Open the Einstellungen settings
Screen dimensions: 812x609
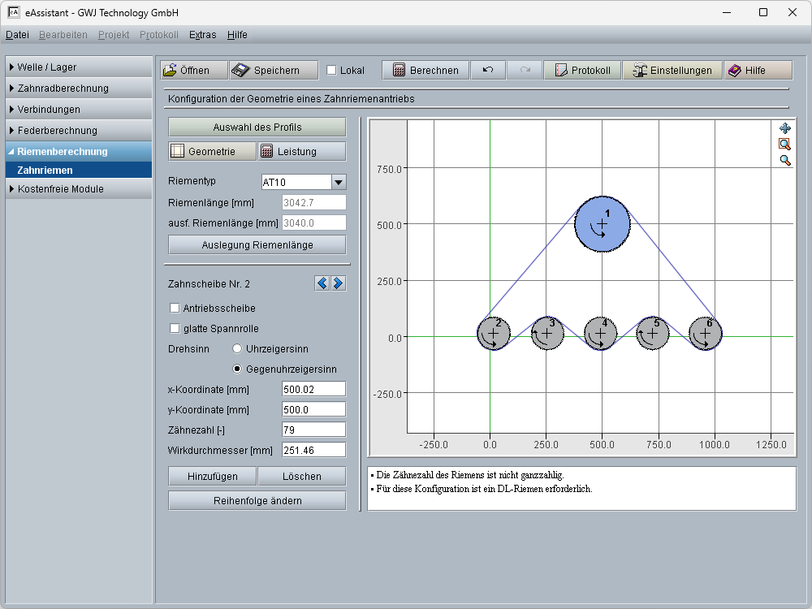672,70
